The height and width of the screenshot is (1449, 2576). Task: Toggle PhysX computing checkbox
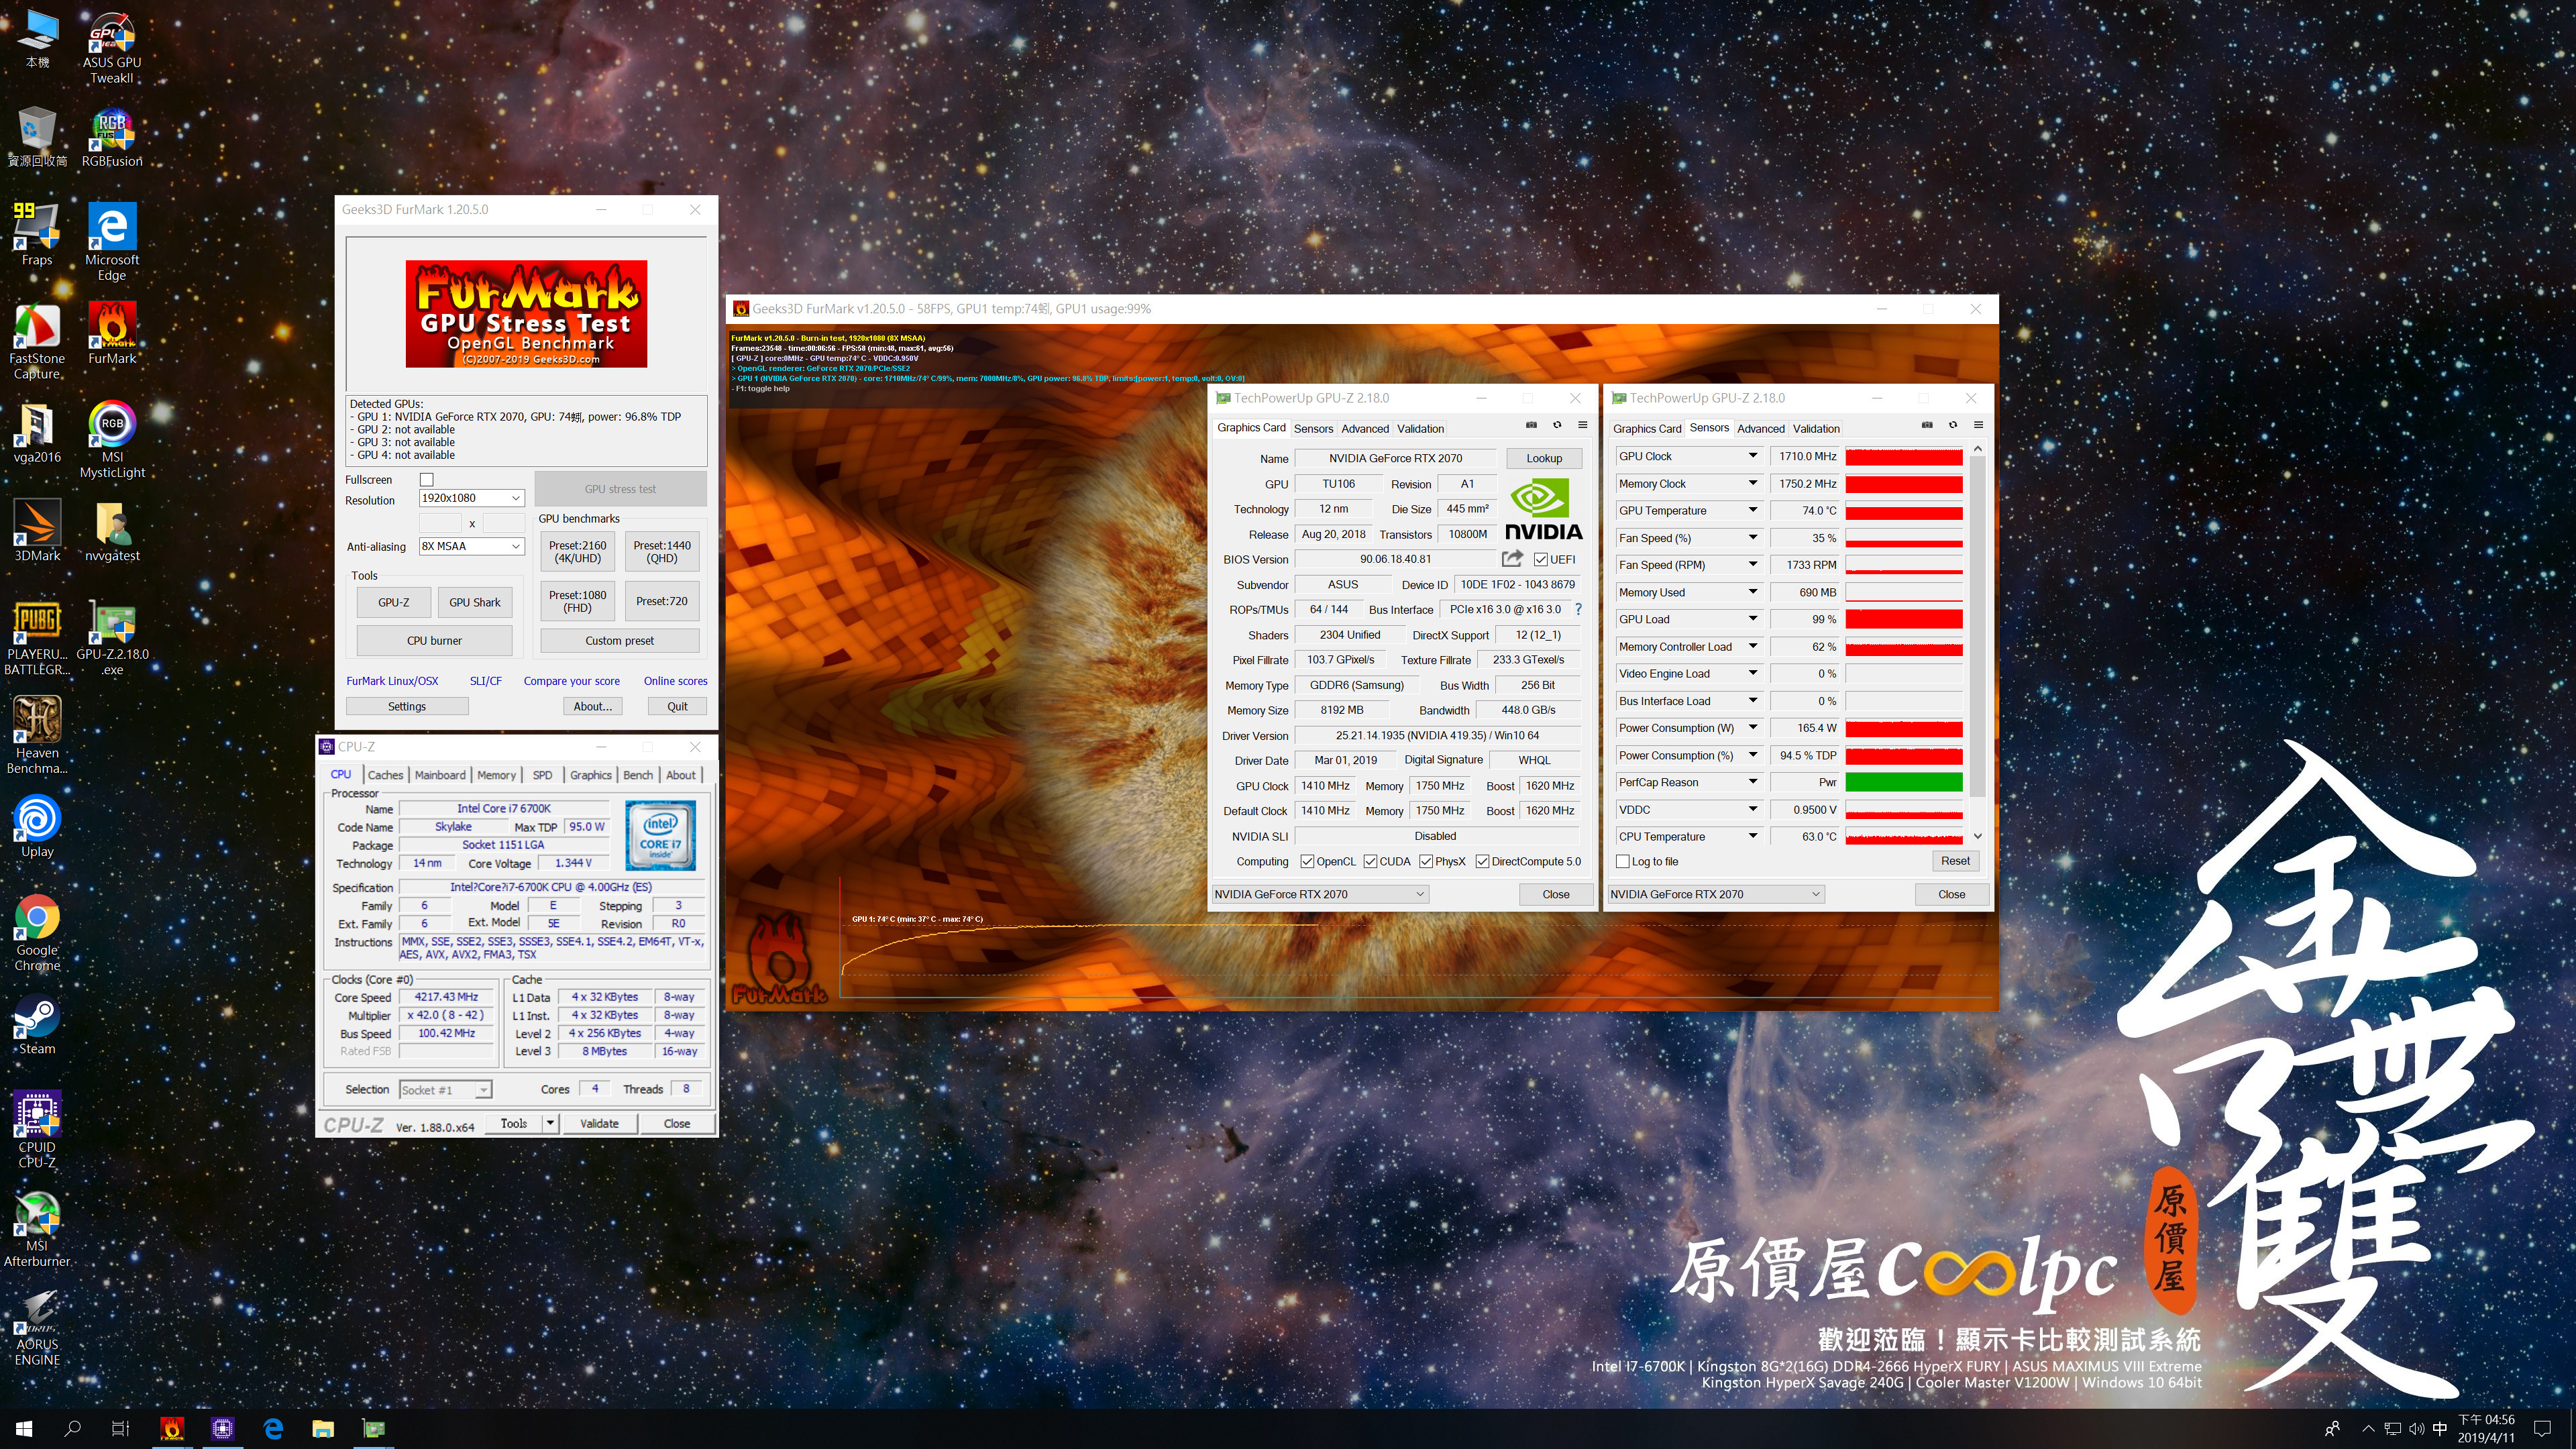pyautogui.click(x=1426, y=862)
